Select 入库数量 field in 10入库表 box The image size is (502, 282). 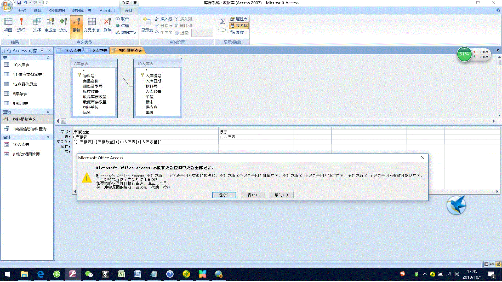[x=153, y=91]
